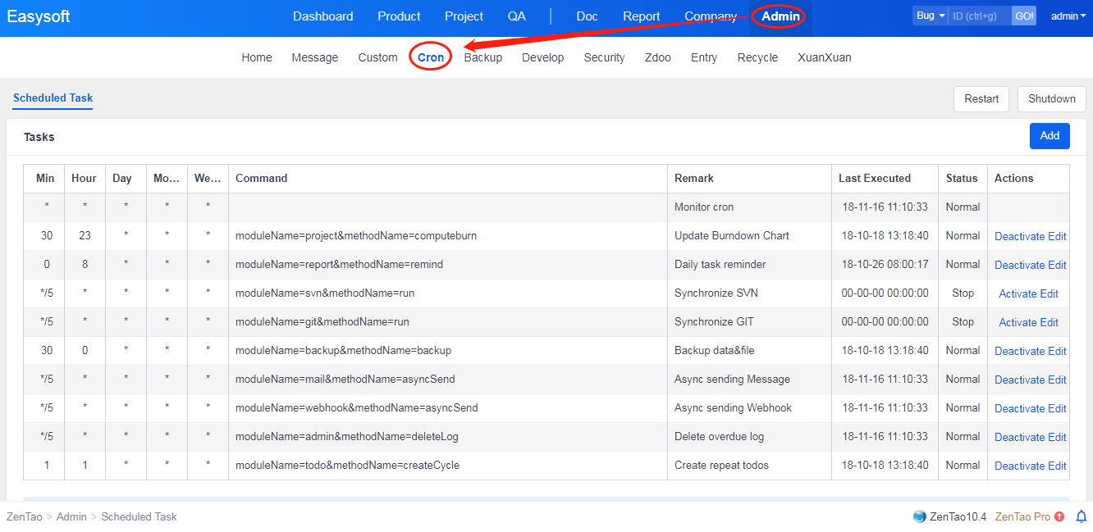Click the Shutdown button
Viewport: 1093px width, 532px height.
pos(1051,98)
